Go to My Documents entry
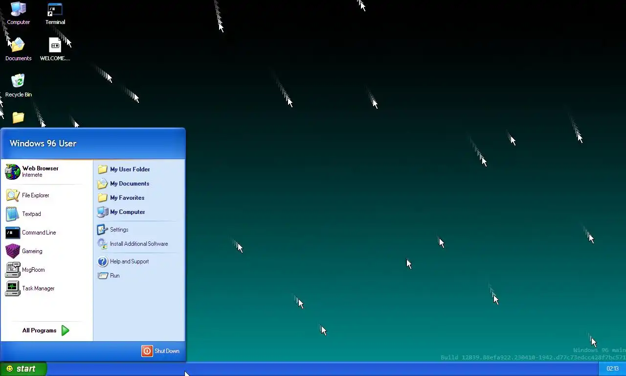 (x=139, y=184)
